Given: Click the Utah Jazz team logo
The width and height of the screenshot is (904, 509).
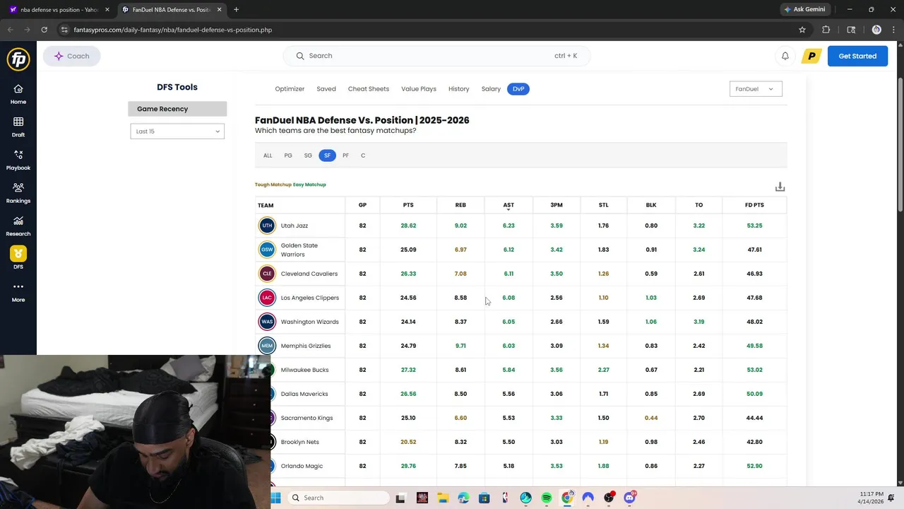Looking at the screenshot, I should [267, 226].
